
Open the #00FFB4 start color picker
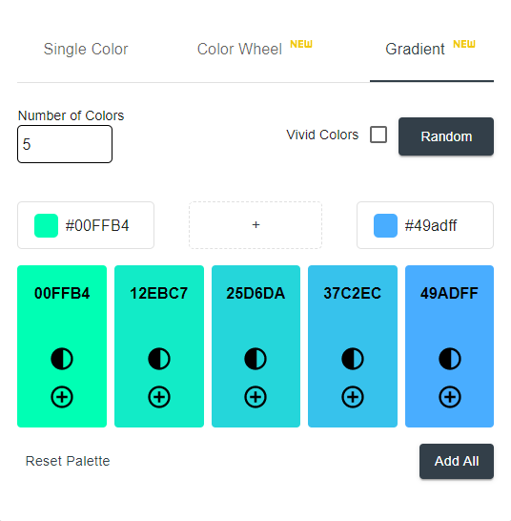click(86, 225)
